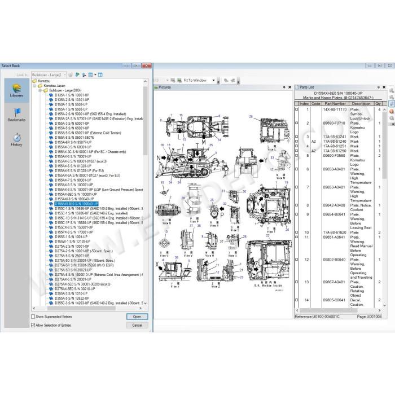This screenshot has width=395, height=395.
Task: Sort parts list by Part Number column
Action: point(335,103)
